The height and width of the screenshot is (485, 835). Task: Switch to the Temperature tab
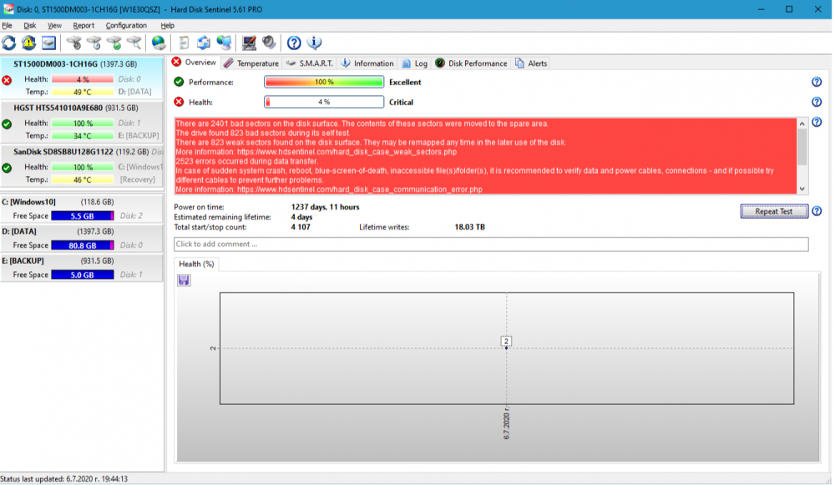[x=250, y=63]
